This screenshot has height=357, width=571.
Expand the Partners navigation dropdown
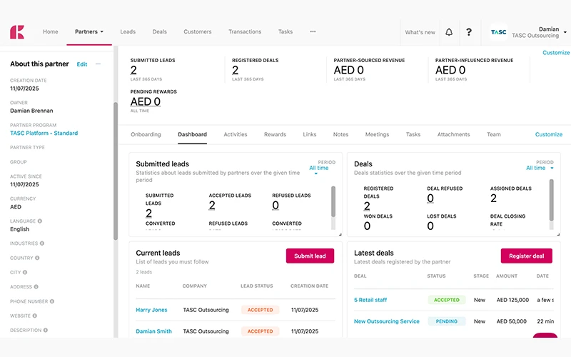tap(90, 32)
